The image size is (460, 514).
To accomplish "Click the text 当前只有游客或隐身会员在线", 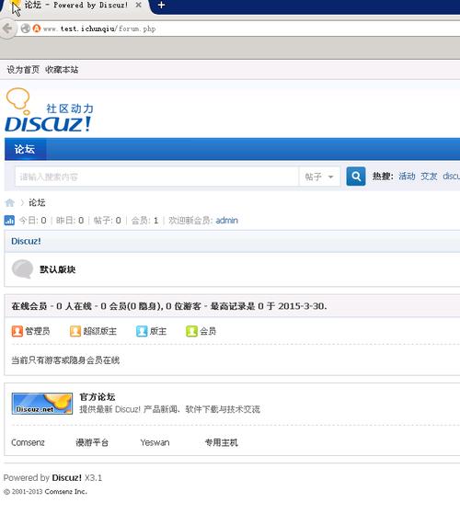I will point(65,360).
